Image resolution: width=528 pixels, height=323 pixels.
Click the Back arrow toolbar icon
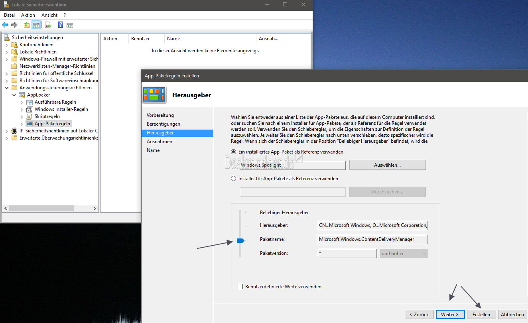click(5, 25)
